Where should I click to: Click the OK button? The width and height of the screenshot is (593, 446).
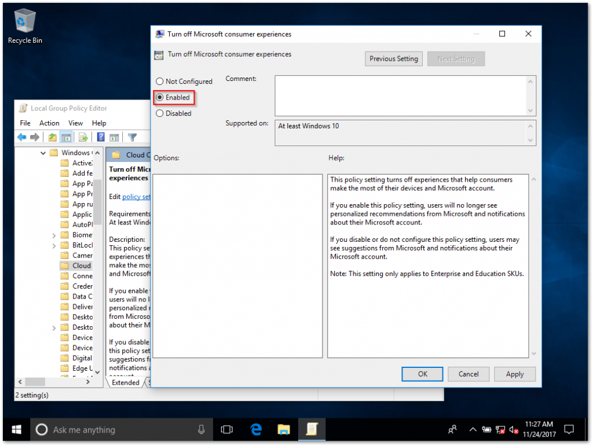coord(422,374)
